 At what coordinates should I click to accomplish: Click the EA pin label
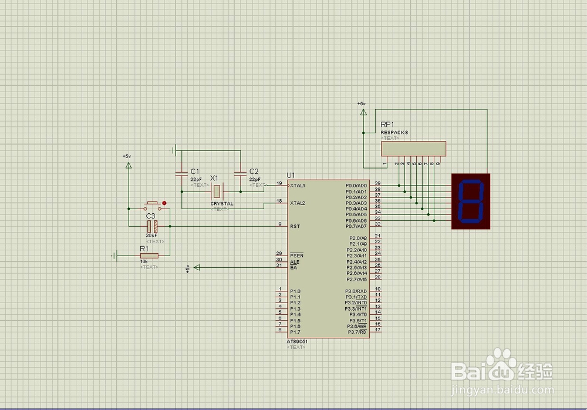point(293,268)
